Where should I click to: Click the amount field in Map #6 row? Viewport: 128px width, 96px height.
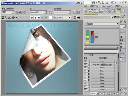point(86,65)
